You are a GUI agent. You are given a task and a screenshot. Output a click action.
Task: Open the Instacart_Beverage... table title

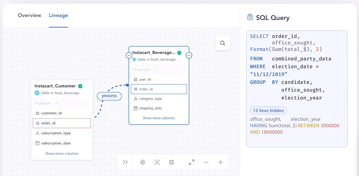click(x=154, y=53)
